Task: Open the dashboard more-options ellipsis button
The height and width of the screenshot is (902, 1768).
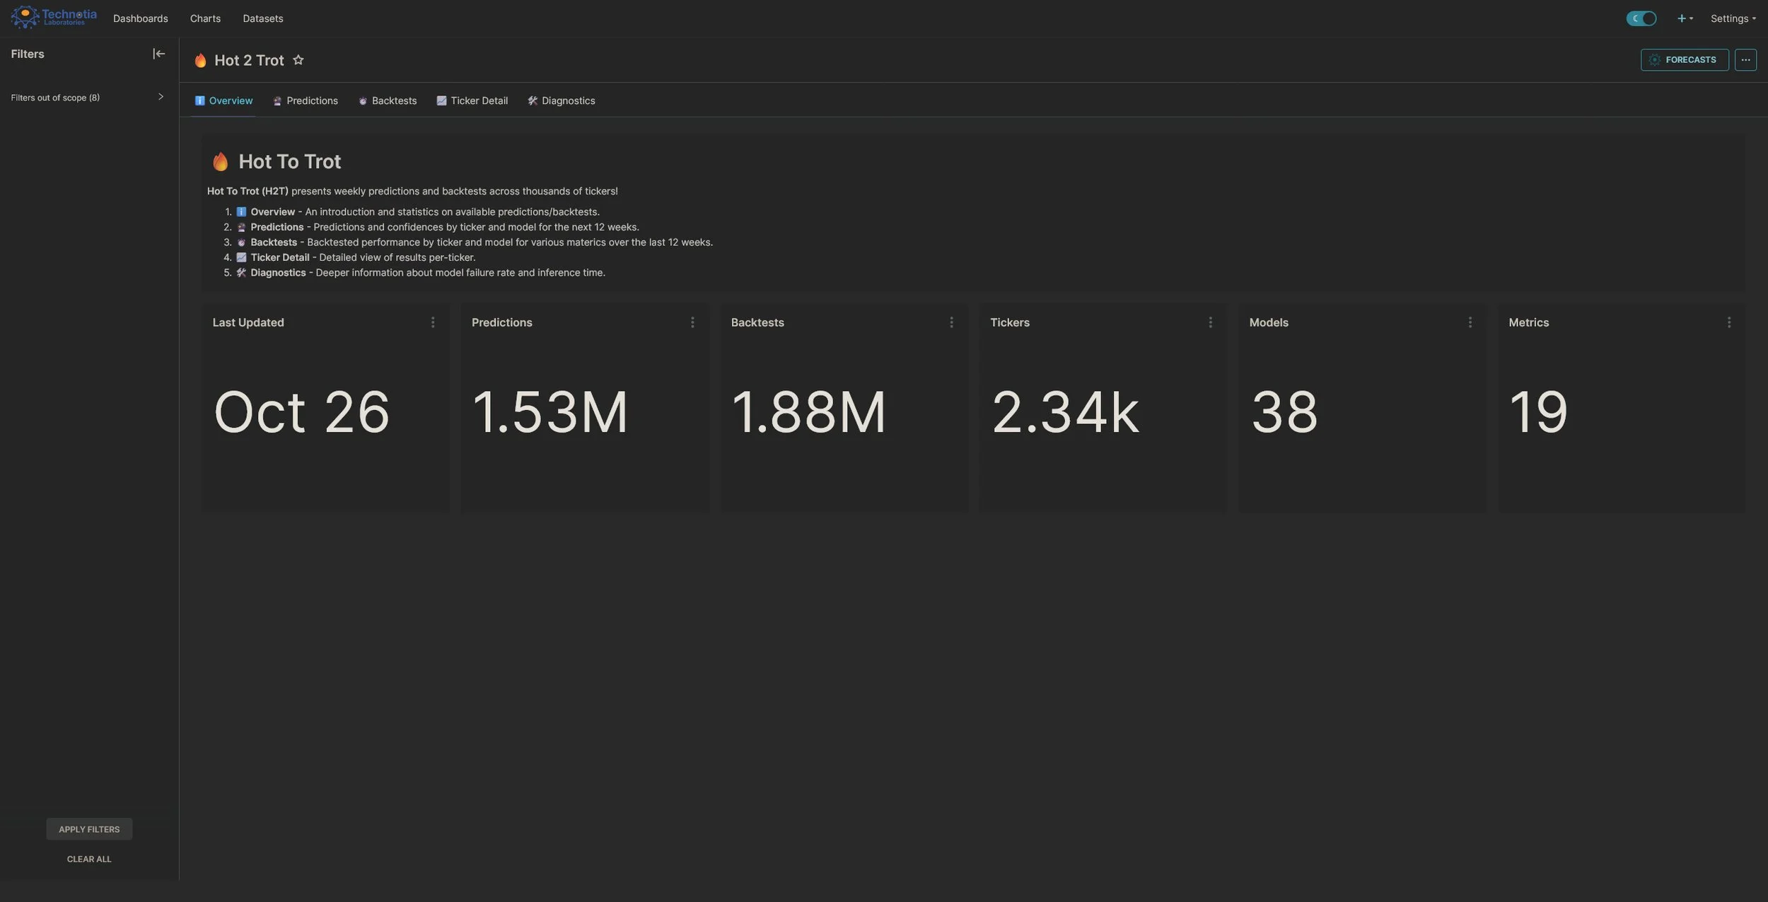Action: point(1745,60)
